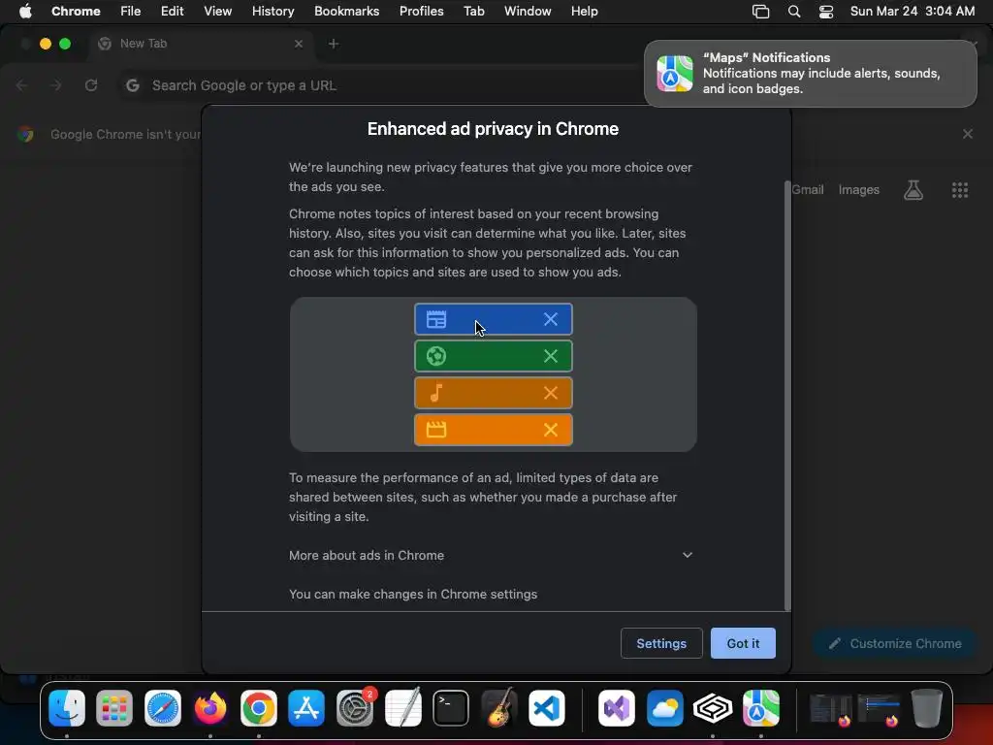Click Customize Chrome button
Image resolution: width=993 pixels, height=745 pixels.
point(895,643)
